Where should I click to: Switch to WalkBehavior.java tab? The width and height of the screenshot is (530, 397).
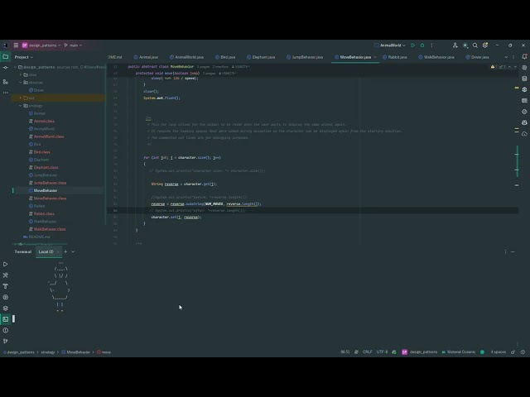[x=436, y=57]
